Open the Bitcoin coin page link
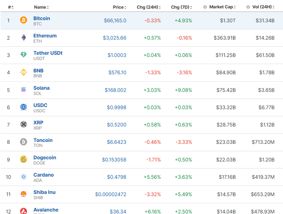 42,18
